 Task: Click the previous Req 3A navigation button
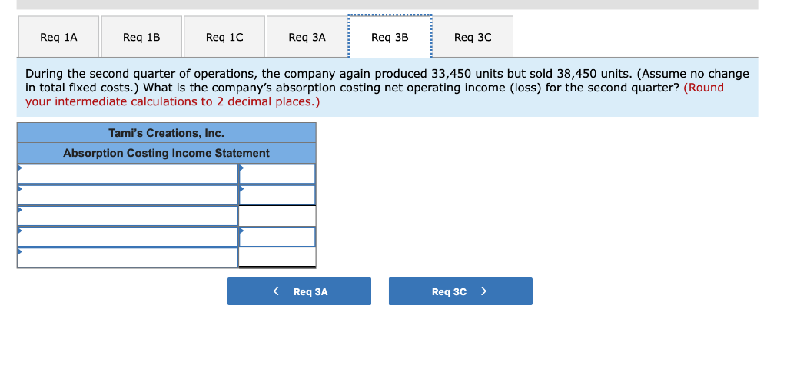[299, 291]
